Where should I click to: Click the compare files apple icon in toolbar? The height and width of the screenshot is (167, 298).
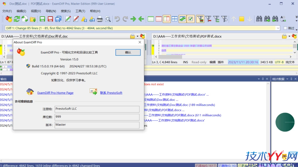(9, 19)
